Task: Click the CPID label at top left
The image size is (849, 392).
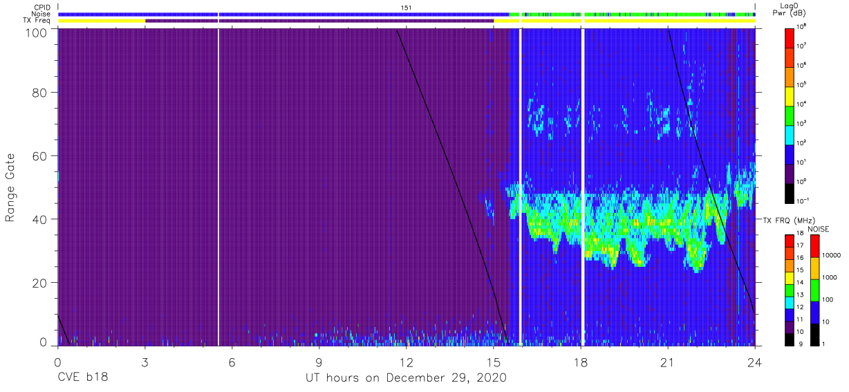Action: 42,8
